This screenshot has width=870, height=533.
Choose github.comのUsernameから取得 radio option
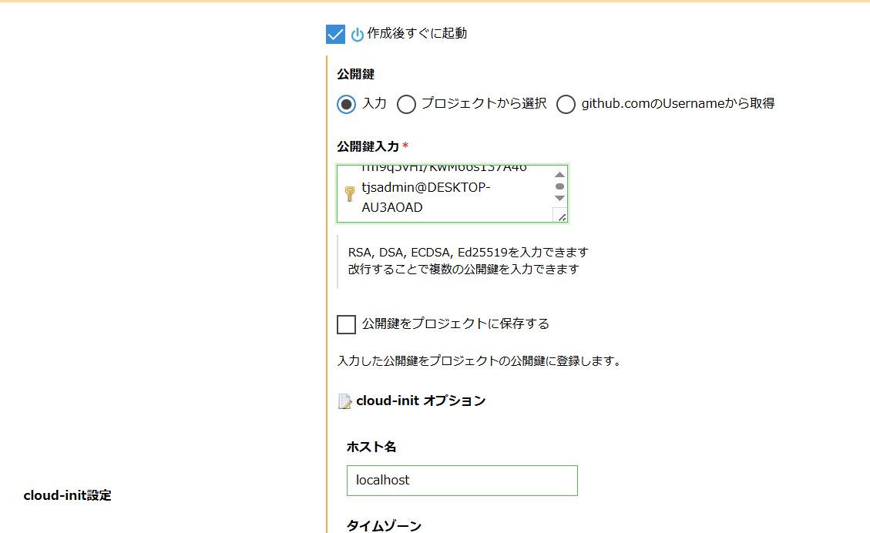(566, 104)
